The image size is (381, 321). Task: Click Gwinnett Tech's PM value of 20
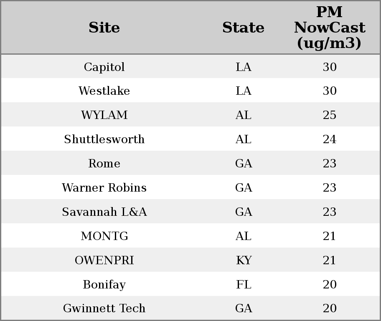tap(330, 308)
